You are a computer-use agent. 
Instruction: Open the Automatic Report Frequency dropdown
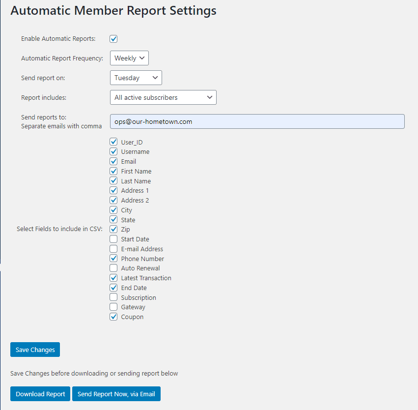[x=129, y=58]
